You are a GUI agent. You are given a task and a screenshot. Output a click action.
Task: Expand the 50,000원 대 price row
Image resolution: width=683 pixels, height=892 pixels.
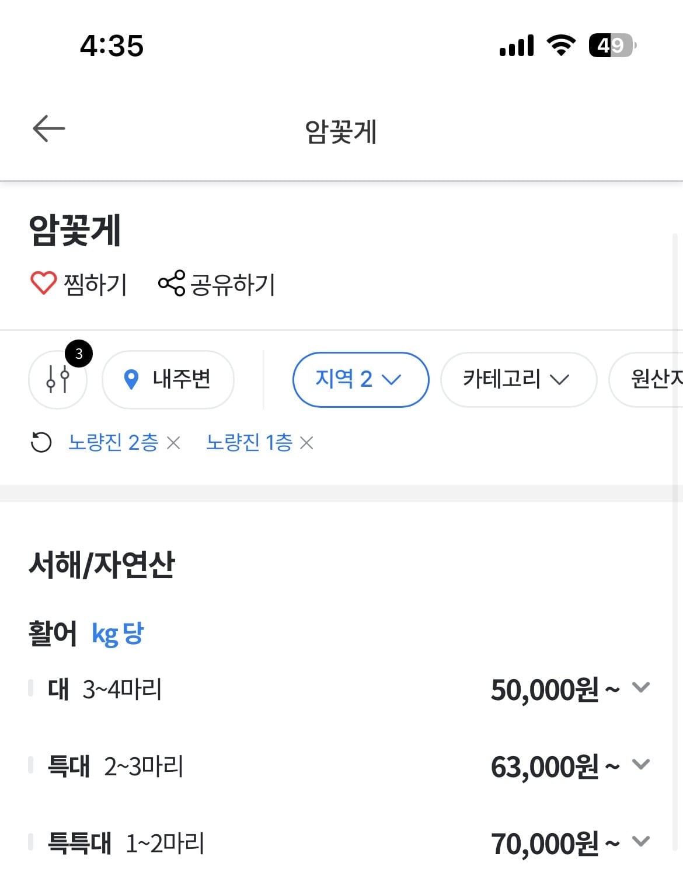click(641, 688)
